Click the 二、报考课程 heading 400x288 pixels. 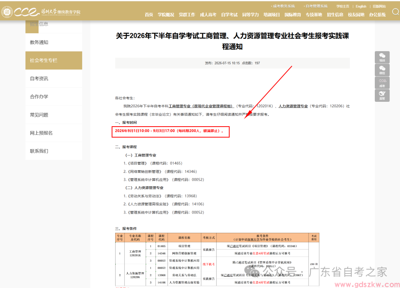click(126, 147)
